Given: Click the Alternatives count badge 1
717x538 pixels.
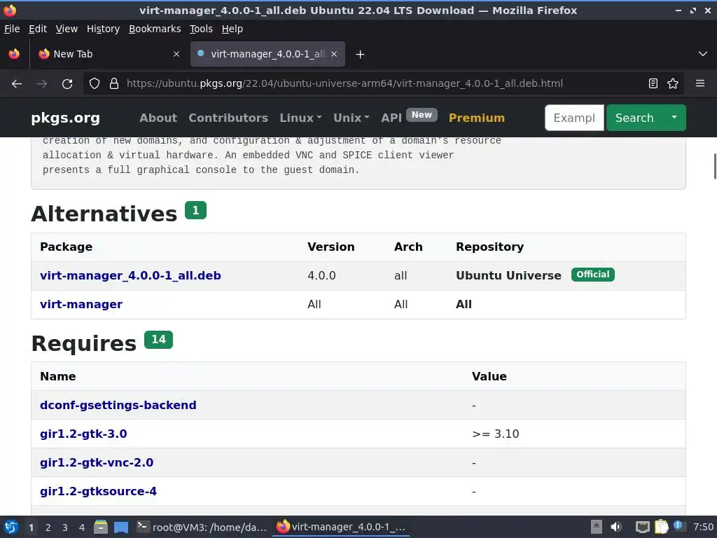Looking at the screenshot, I should click(x=196, y=210).
